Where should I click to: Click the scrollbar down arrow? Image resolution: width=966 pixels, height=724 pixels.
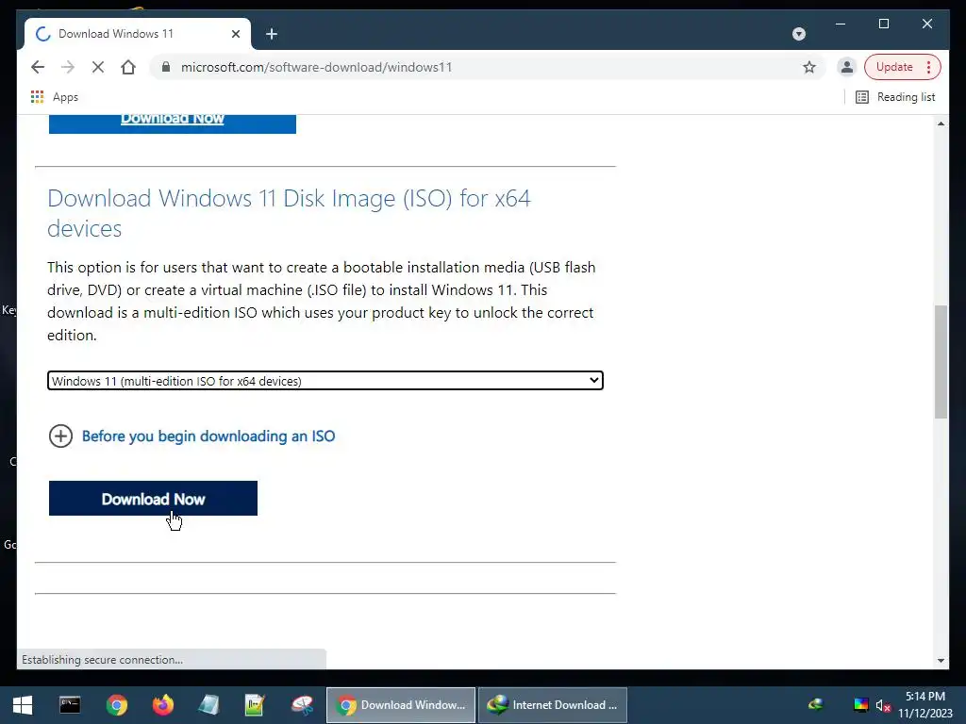click(x=941, y=661)
